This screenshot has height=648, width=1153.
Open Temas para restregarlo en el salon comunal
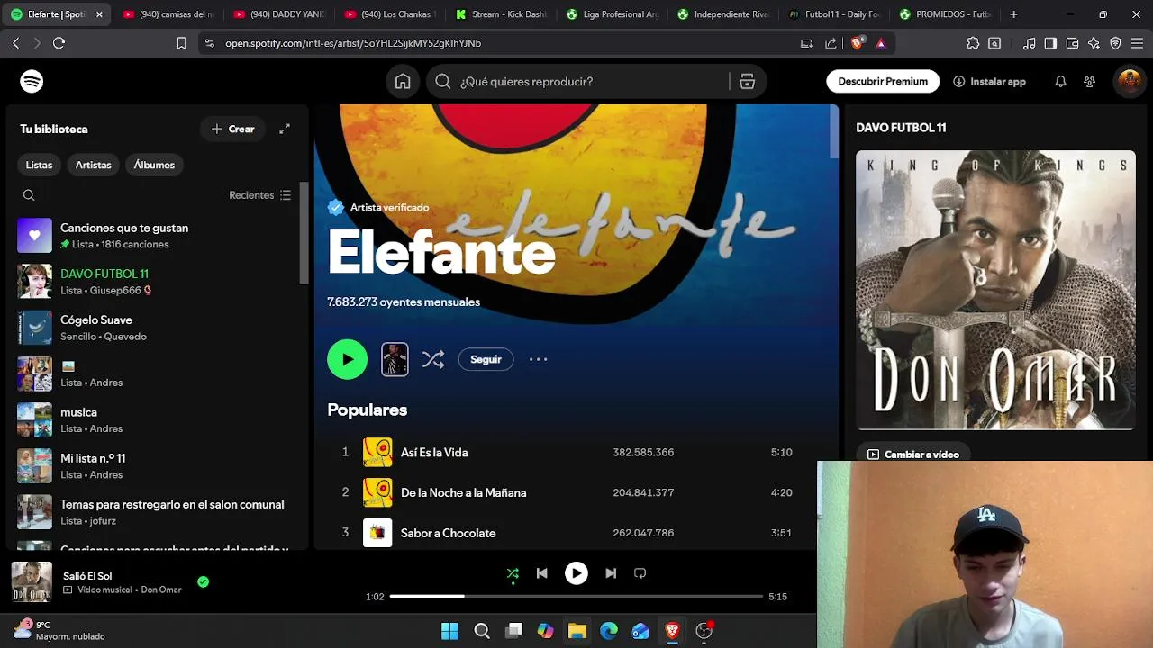coord(157,512)
